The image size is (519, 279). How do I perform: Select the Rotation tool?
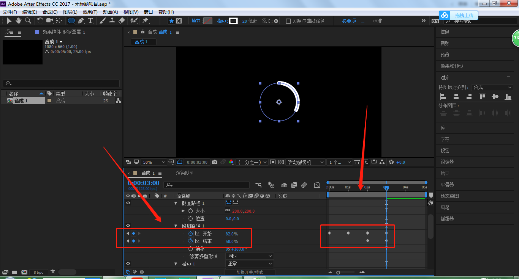pos(40,21)
